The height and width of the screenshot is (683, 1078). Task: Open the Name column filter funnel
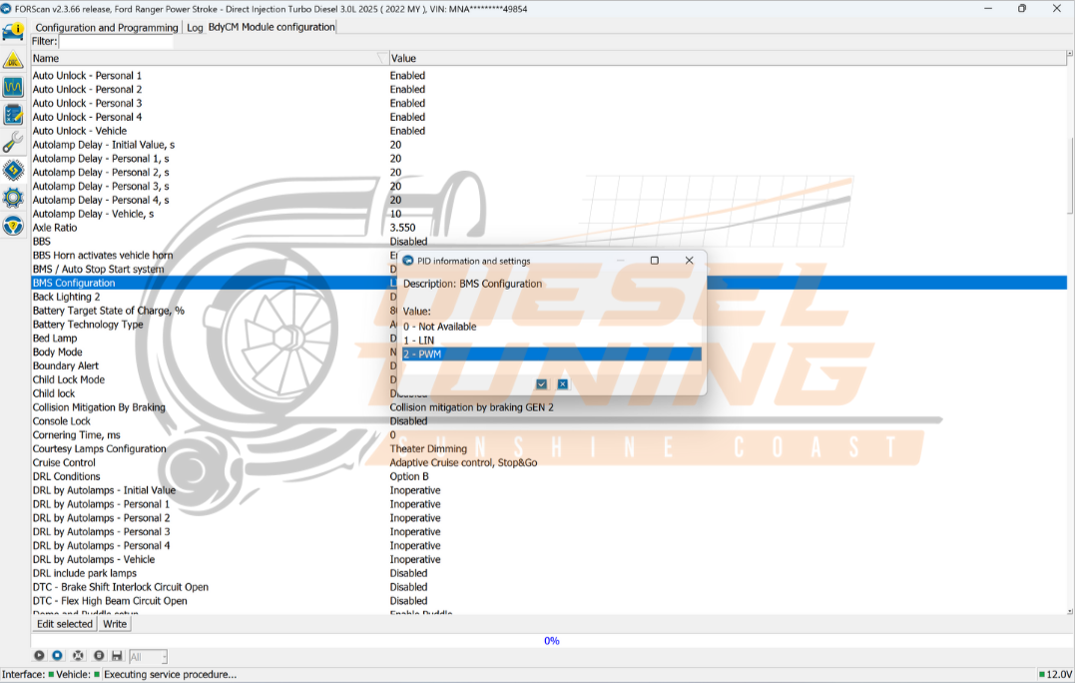click(x=380, y=58)
